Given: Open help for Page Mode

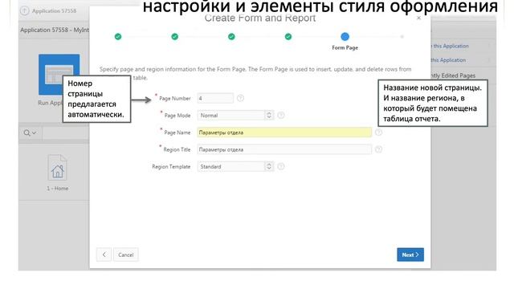Looking at the screenshot, I should coord(281,116).
